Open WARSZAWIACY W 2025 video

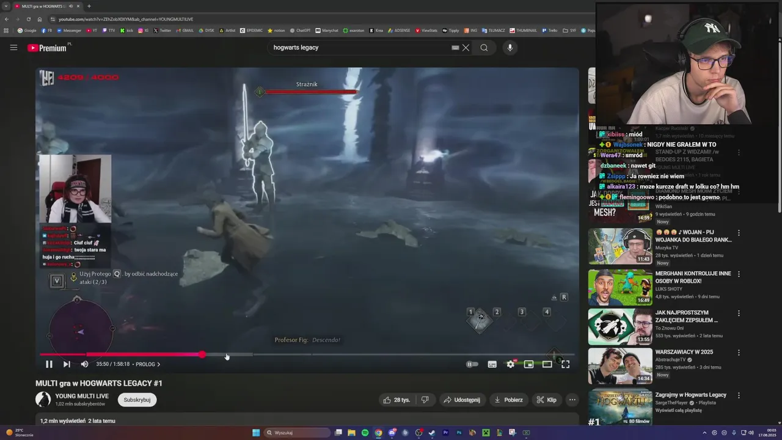[x=620, y=366]
